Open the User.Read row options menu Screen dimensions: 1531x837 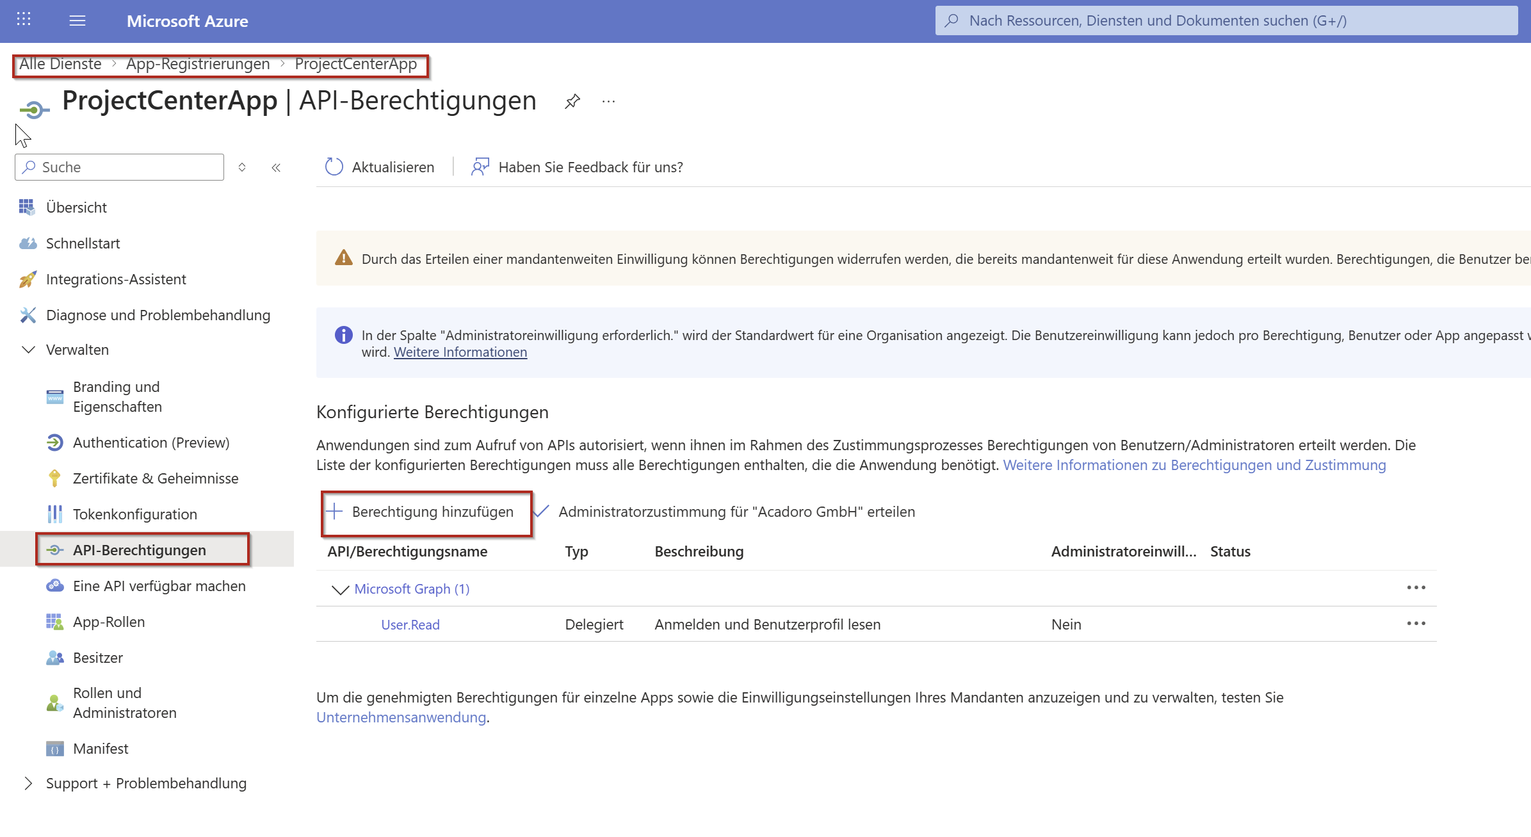1416,624
